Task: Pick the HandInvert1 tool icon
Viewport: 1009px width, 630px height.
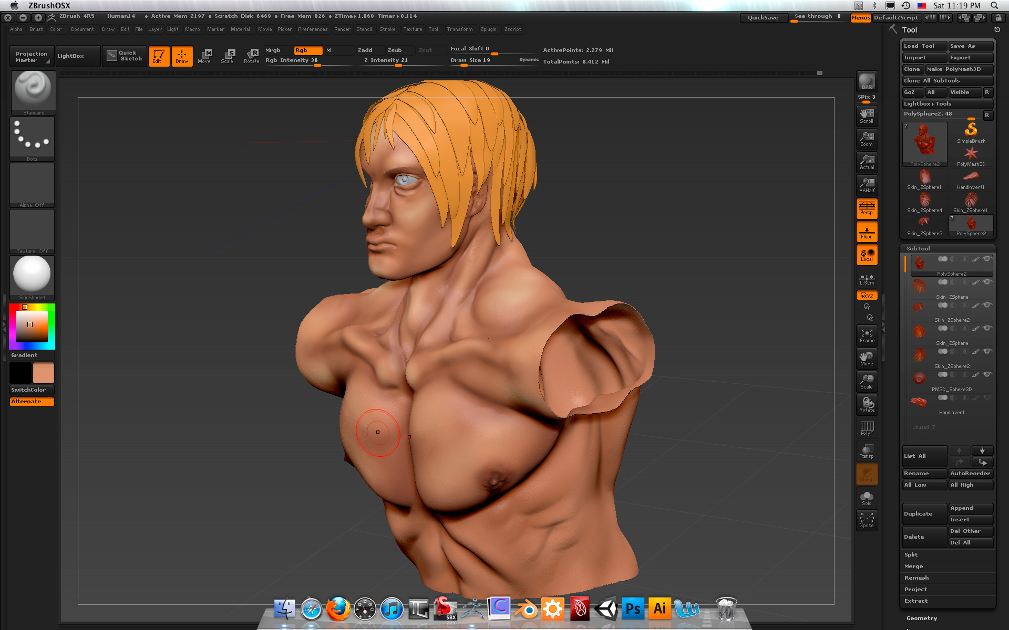Action: tap(971, 179)
